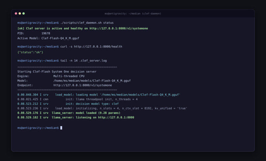The width and height of the screenshot is (266, 161).
Task: Click the 'Active Model: Clef-Flash-Q4_K_M.gguf' line
Action: [x=48, y=38]
